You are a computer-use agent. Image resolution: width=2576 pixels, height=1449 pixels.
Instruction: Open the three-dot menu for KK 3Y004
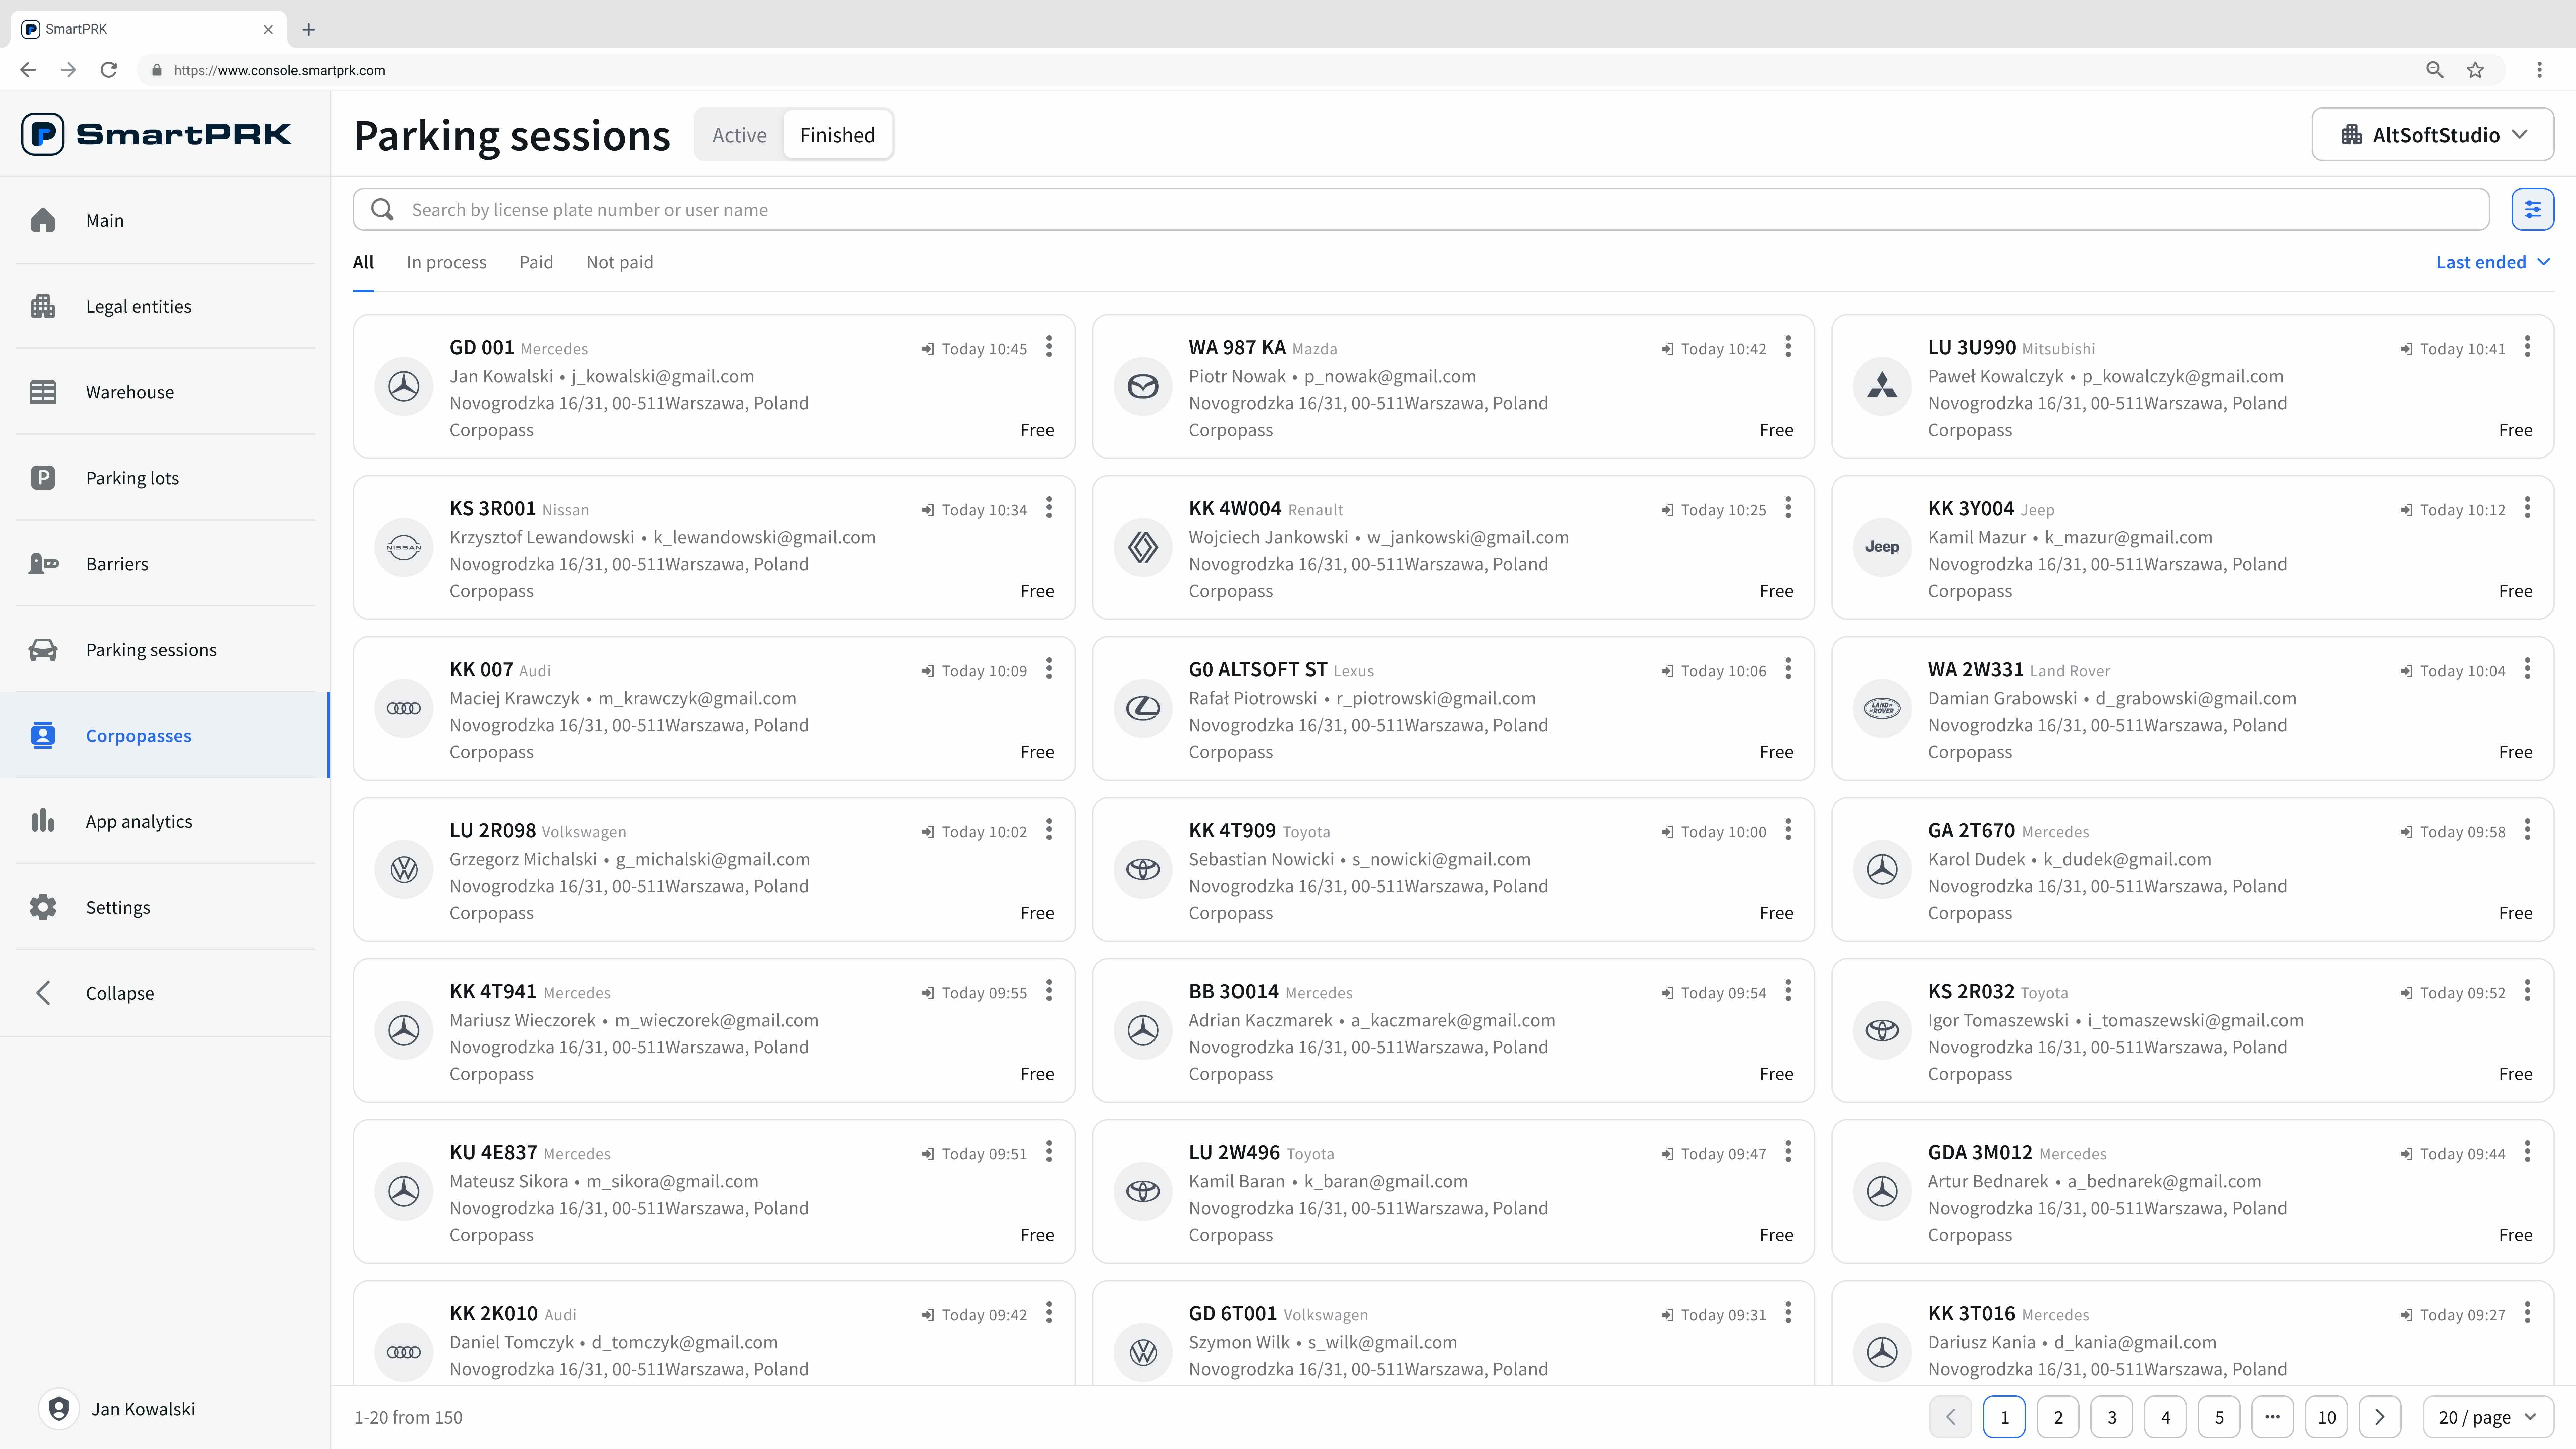pos(2527,508)
